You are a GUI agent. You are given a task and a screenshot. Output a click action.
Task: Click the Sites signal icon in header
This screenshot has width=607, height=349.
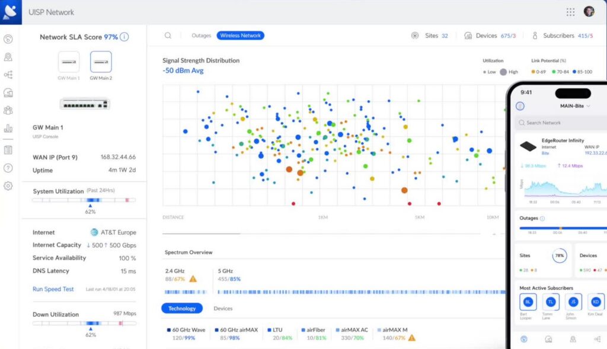(x=415, y=36)
